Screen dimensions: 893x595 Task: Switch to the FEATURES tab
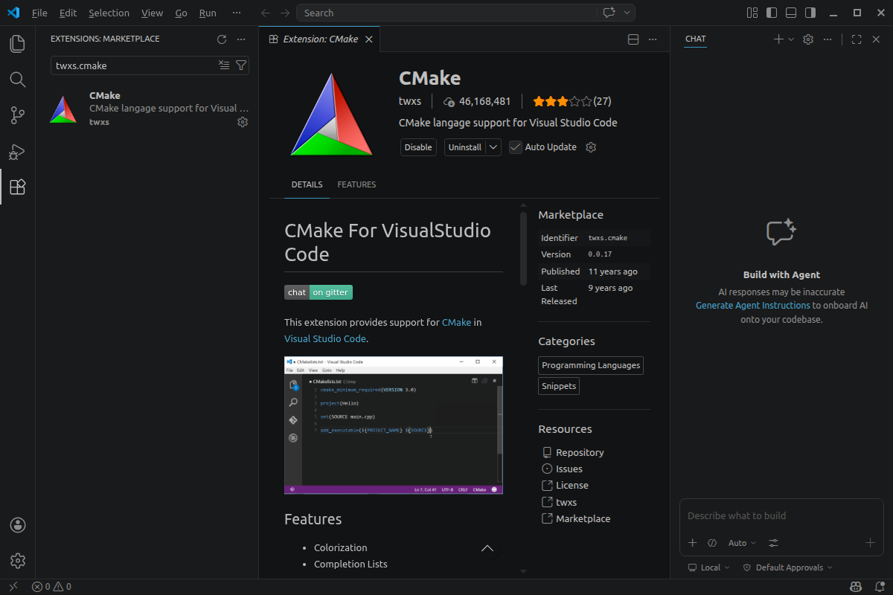[x=356, y=184]
